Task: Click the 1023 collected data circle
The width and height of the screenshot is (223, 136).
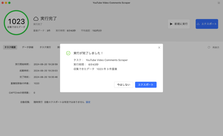Action: 16,22
